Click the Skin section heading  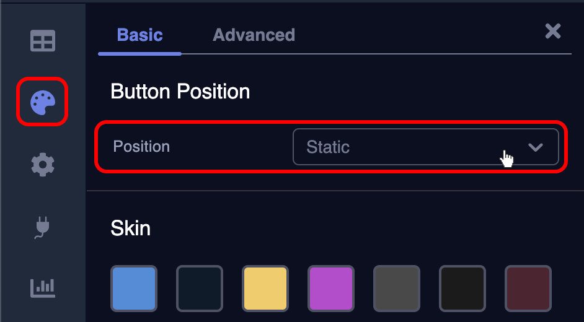[130, 228]
